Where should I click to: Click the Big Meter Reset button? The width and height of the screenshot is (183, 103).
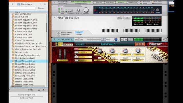click(x=158, y=10)
